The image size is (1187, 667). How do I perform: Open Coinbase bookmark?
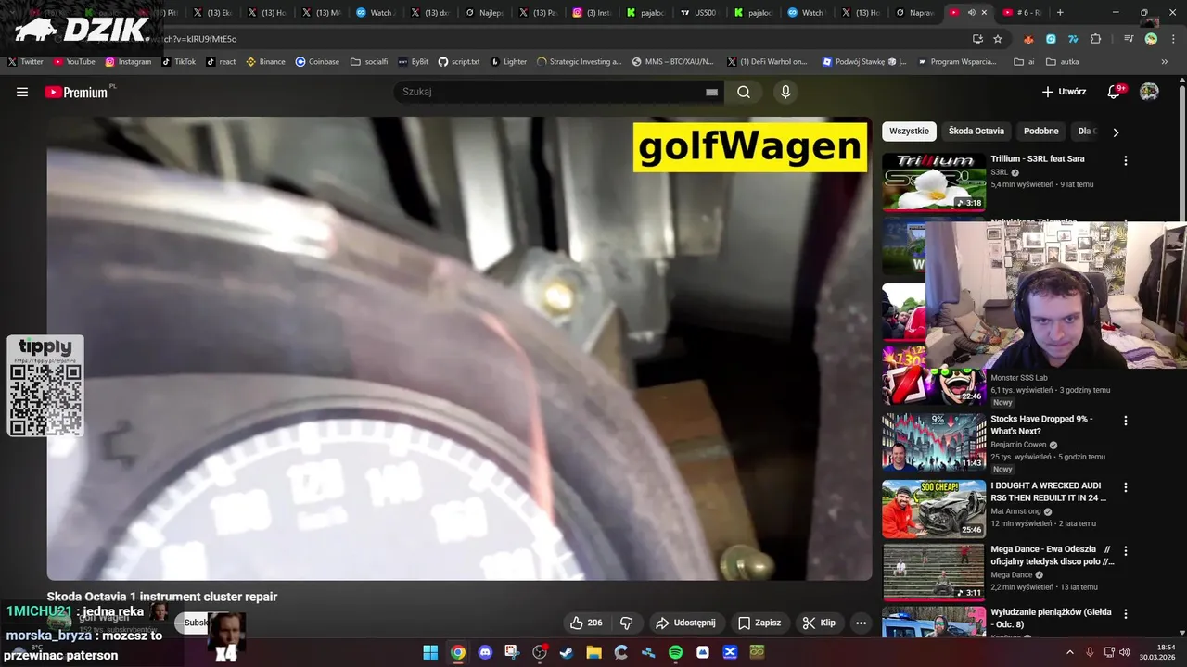pyautogui.click(x=317, y=61)
